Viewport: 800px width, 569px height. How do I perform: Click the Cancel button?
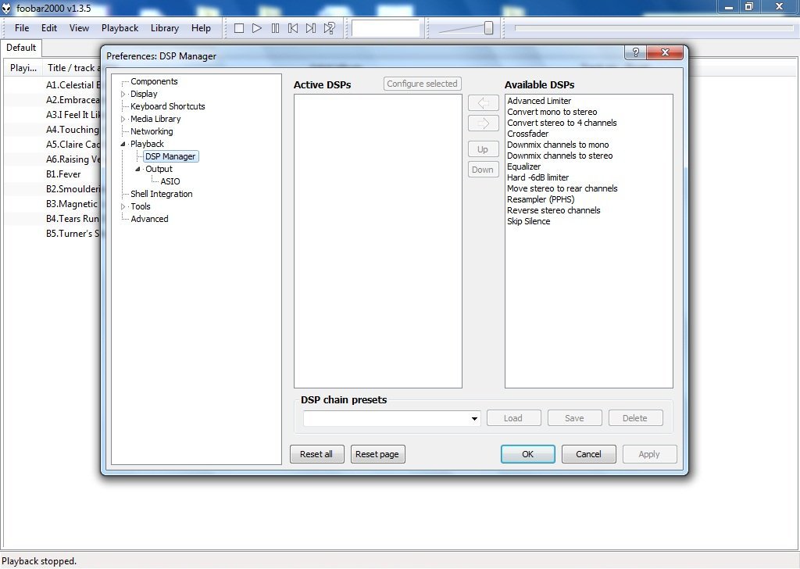pyautogui.click(x=589, y=454)
